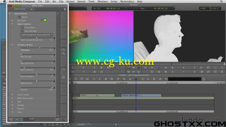Viewport: 226px width, 127px height.
Task: Click the round options icon atop Effect Editor
Action: click(65, 9)
